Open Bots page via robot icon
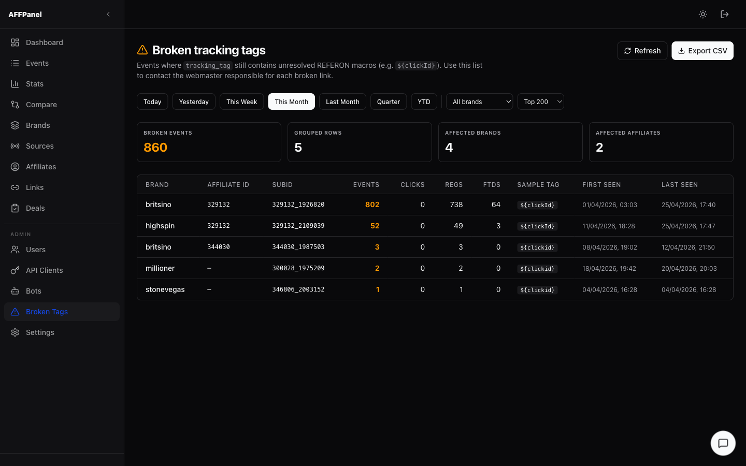This screenshot has width=746, height=466. (x=15, y=291)
